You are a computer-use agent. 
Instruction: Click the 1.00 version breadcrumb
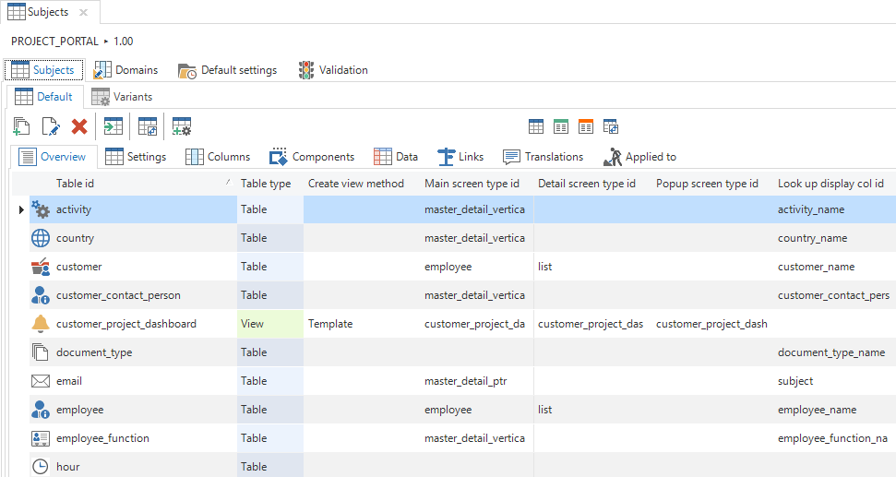(x=124, y=42)
